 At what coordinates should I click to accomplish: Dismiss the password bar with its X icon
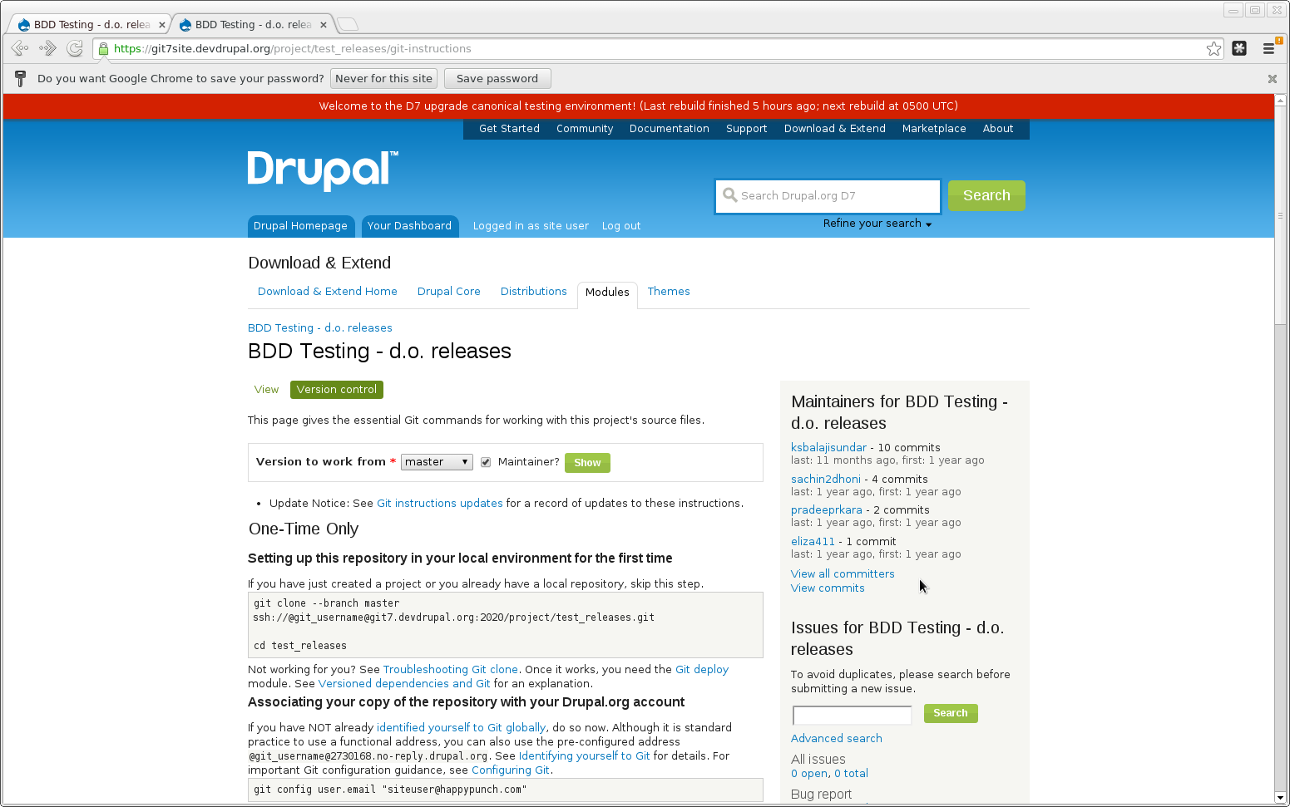(x=1272, y=78)
